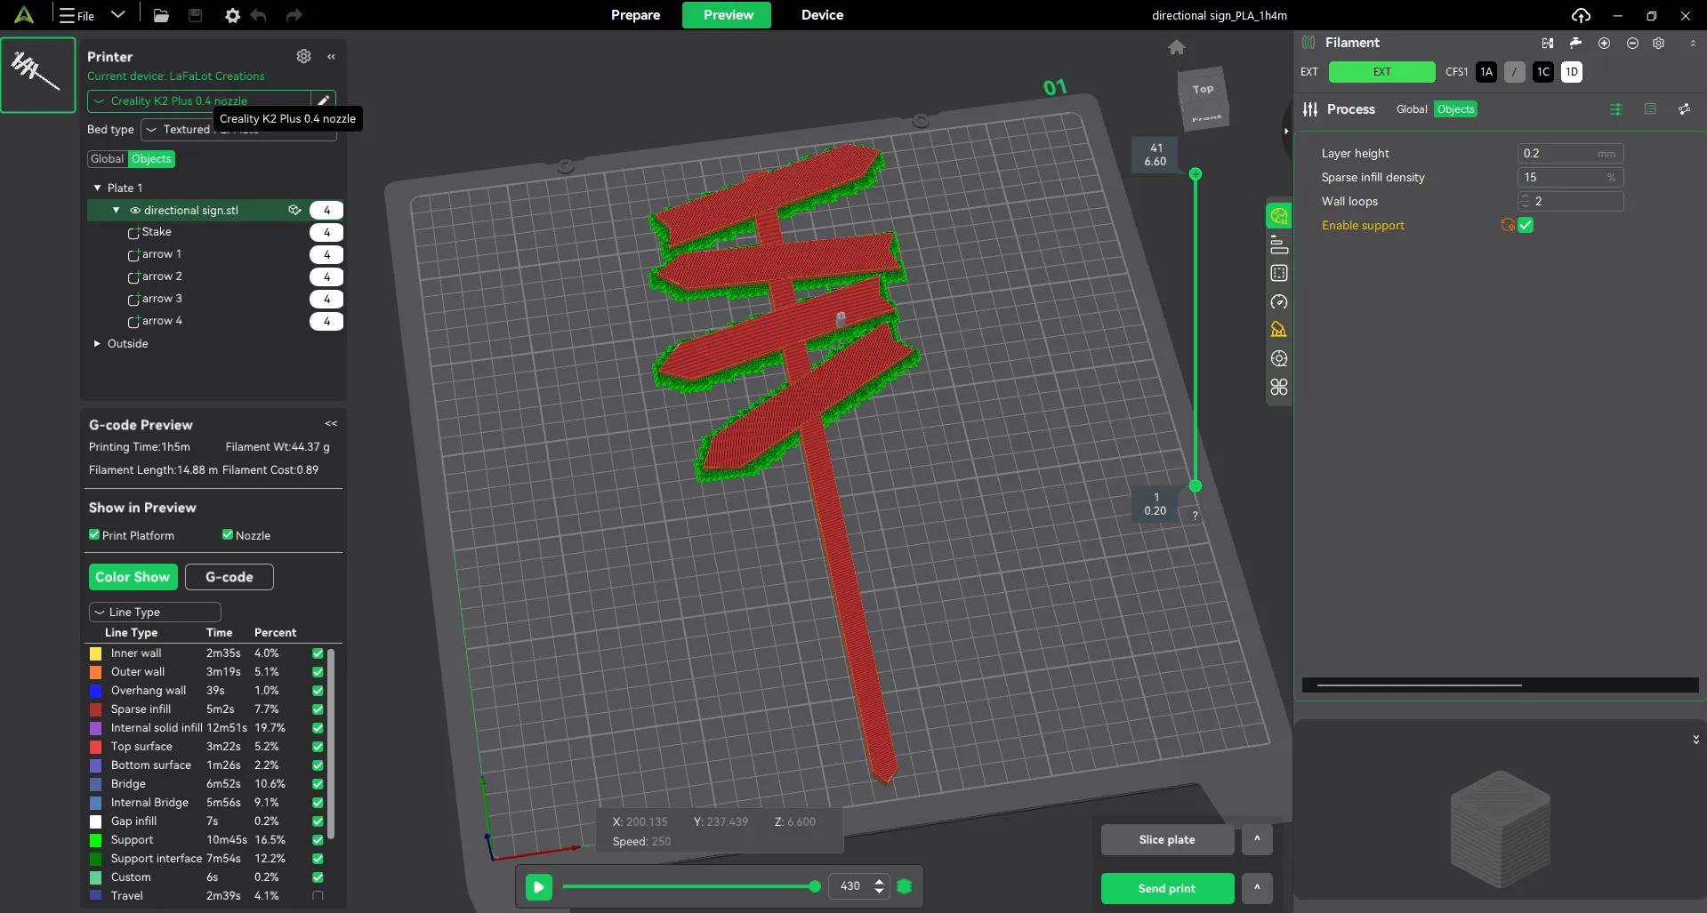Click the edit printer preset pencil icon
1707x913 pixels.
tap(324, 100)
